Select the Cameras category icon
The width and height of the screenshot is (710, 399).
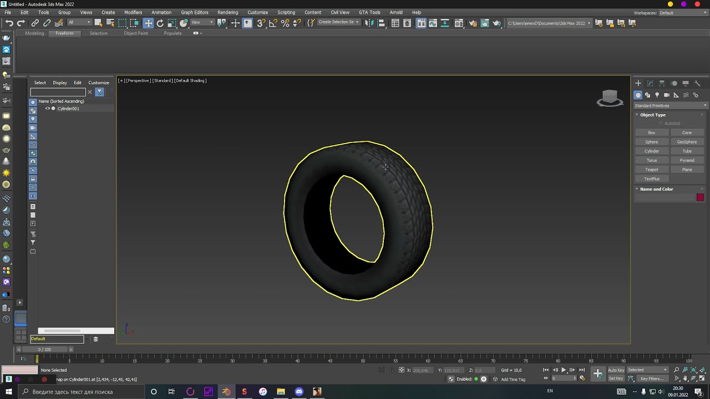(666, 95)
